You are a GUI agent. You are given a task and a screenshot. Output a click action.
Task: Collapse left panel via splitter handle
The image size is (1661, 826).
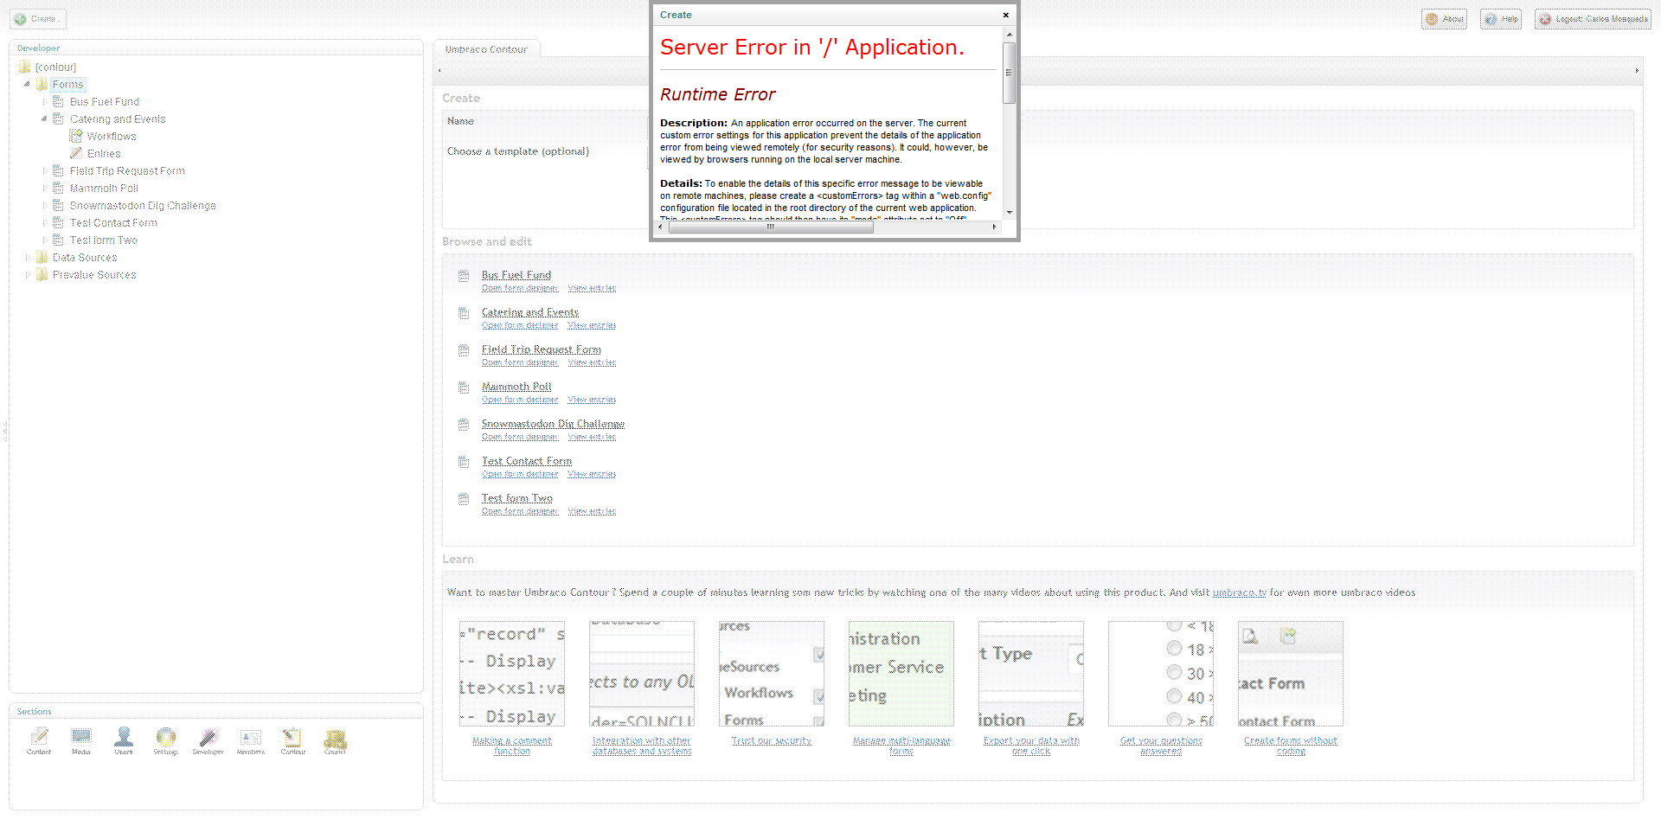(4, 431)
